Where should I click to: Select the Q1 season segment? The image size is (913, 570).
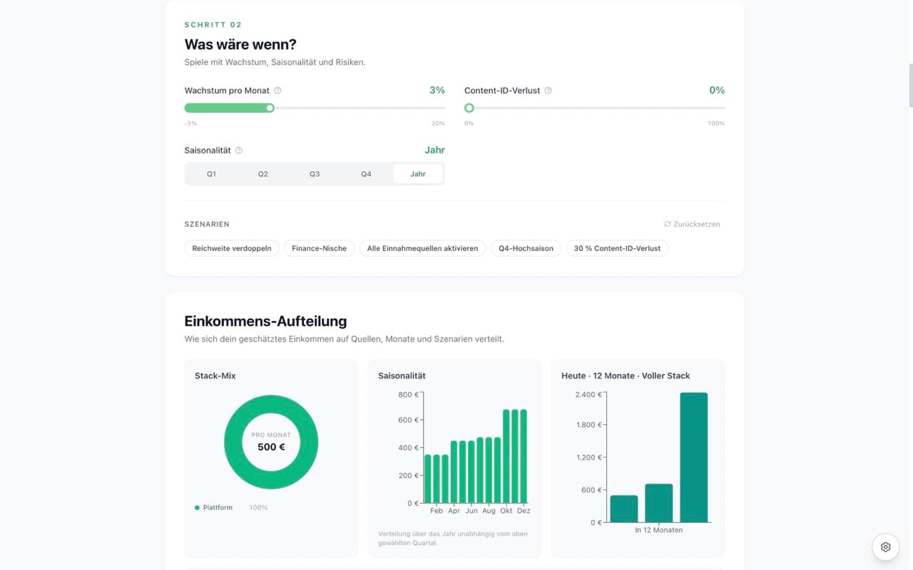coord(212,174)
